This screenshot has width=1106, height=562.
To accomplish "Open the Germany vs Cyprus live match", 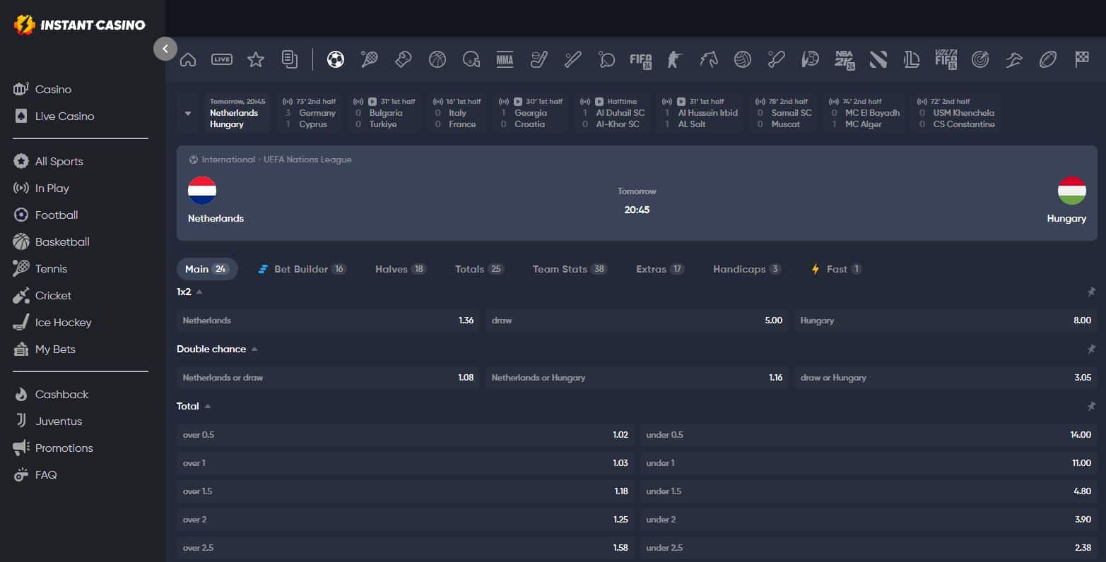I will [310, 113].
